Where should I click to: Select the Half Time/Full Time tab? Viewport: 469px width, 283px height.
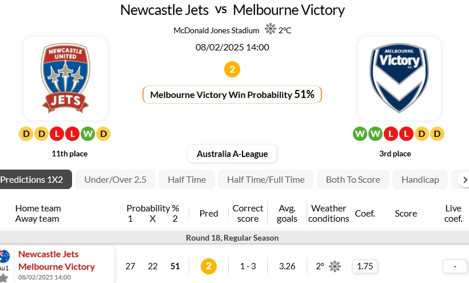coord(265,179)
